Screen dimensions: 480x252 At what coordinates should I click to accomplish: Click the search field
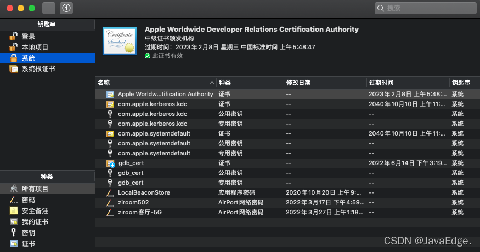click(x=426, y=8)
